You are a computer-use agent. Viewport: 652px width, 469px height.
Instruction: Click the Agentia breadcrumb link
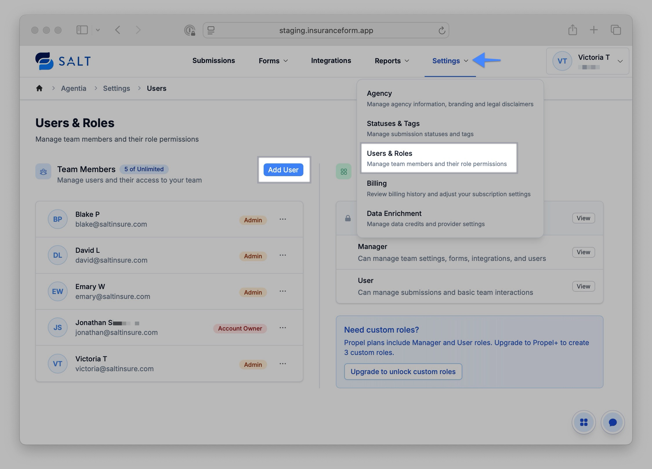tap(73, 88)
